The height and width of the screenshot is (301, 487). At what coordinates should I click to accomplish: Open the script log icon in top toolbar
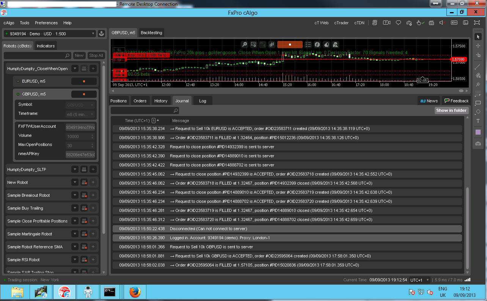[x=375, y=23]
